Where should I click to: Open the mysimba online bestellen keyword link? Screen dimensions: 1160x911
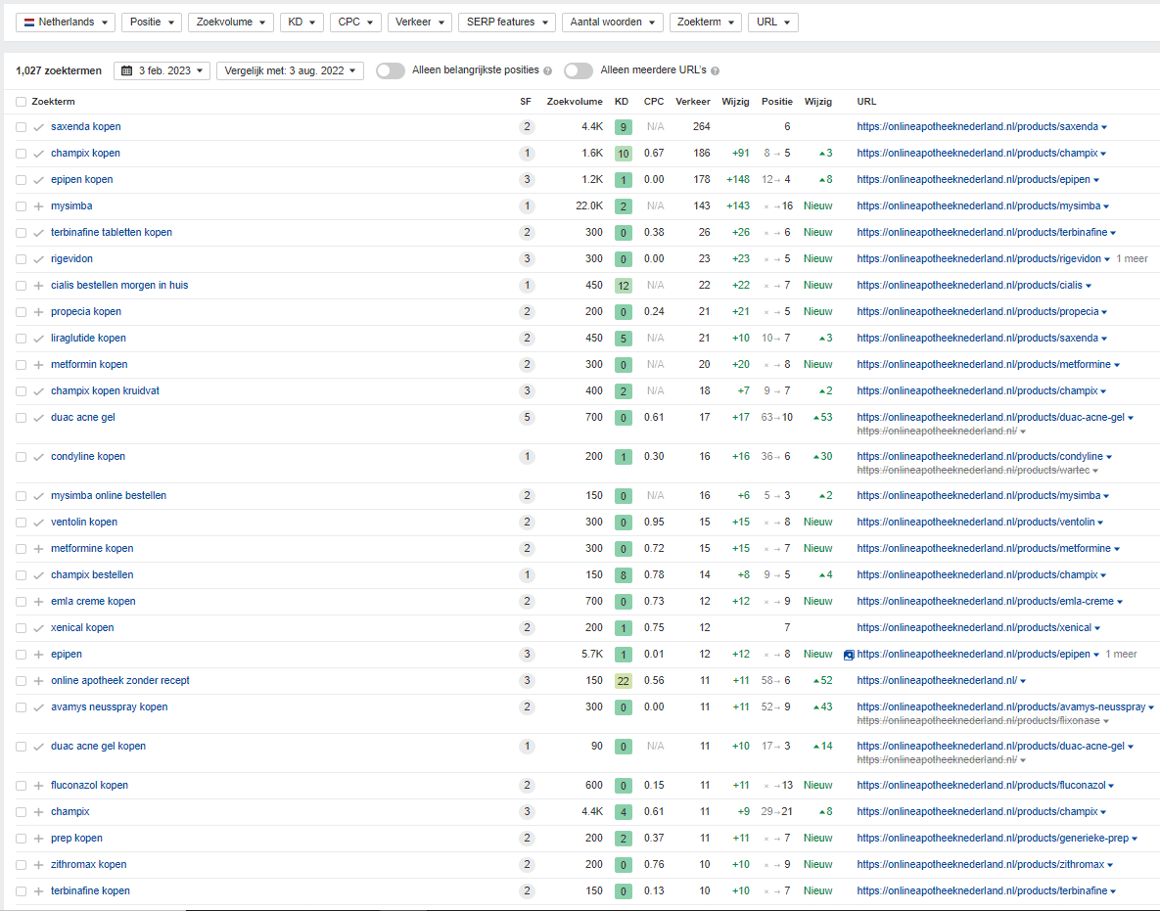pyautogui.click(x=109, y=495)
